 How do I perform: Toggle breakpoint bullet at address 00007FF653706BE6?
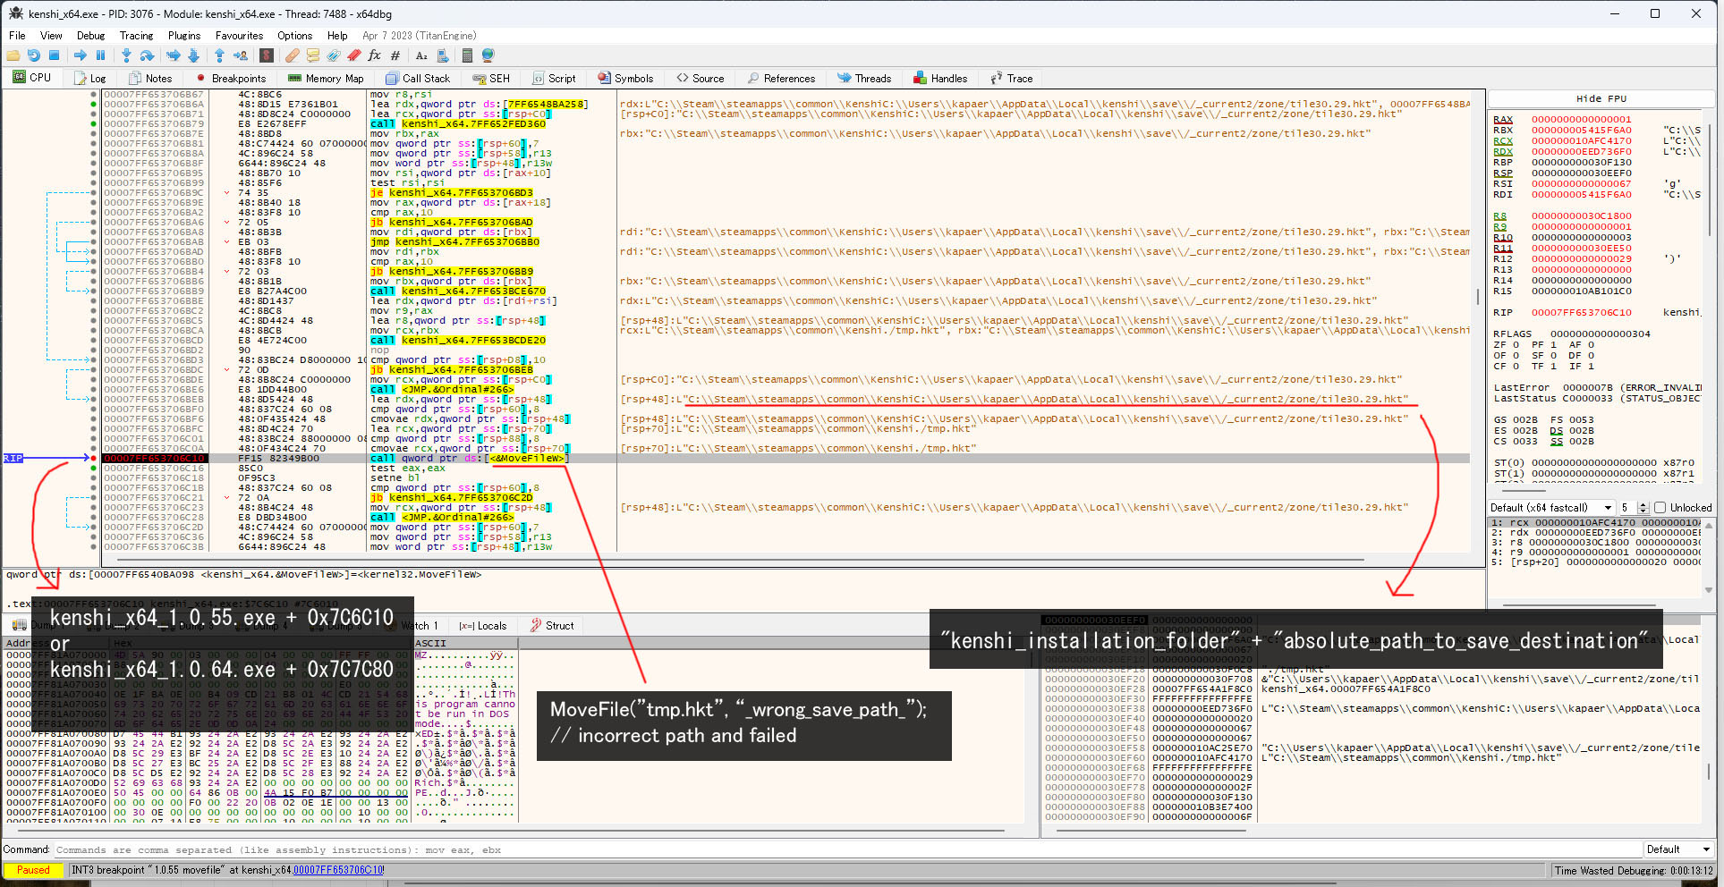click(x=93, y=389)
